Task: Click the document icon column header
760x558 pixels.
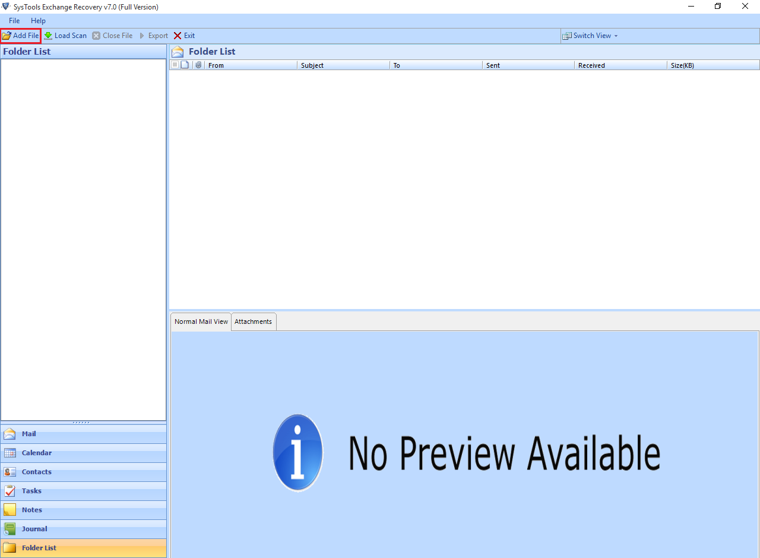Action: [x=185, y=65]
